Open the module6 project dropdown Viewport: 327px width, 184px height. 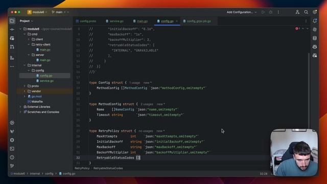pyautogui.click(x=37, y=12)
